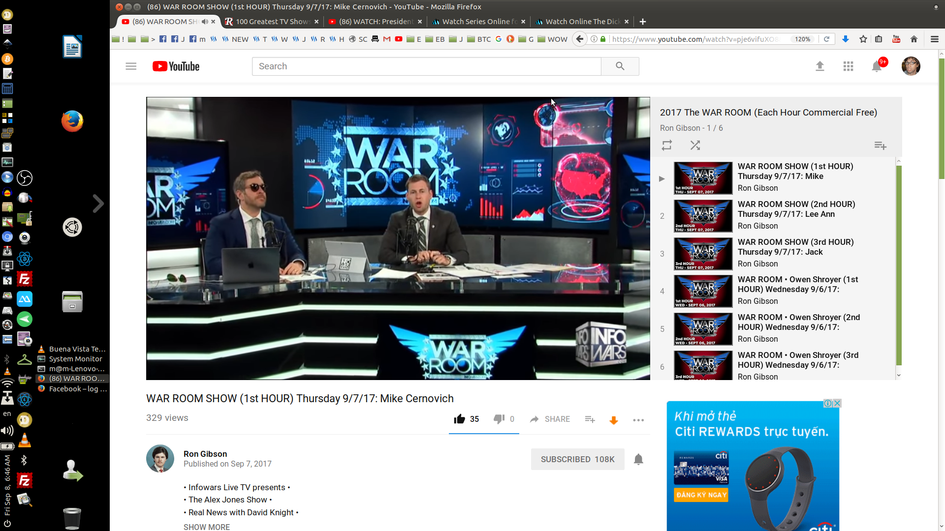The width and height of the screenshot is (945, 531).
Task: Toggle playlist loop (repeat) button
Action: pyautogui.click(x=667, y=146)
